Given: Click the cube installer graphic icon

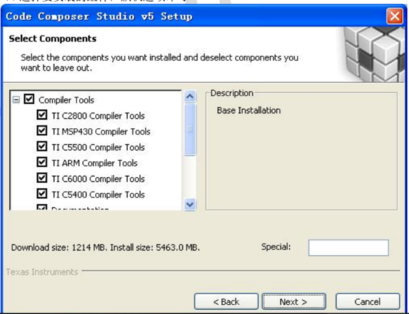Looking at the screenshot, I should click(x=373, y=54).
